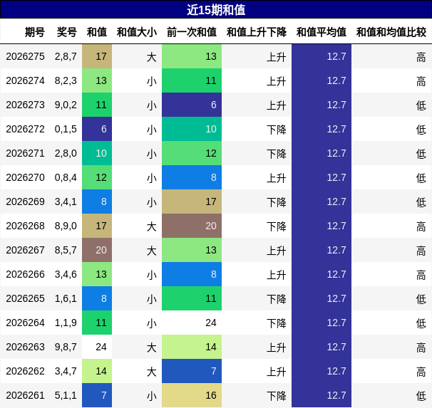Select the 和值平均值 column header
The image size is (432, 408).
tap(322, 32)
